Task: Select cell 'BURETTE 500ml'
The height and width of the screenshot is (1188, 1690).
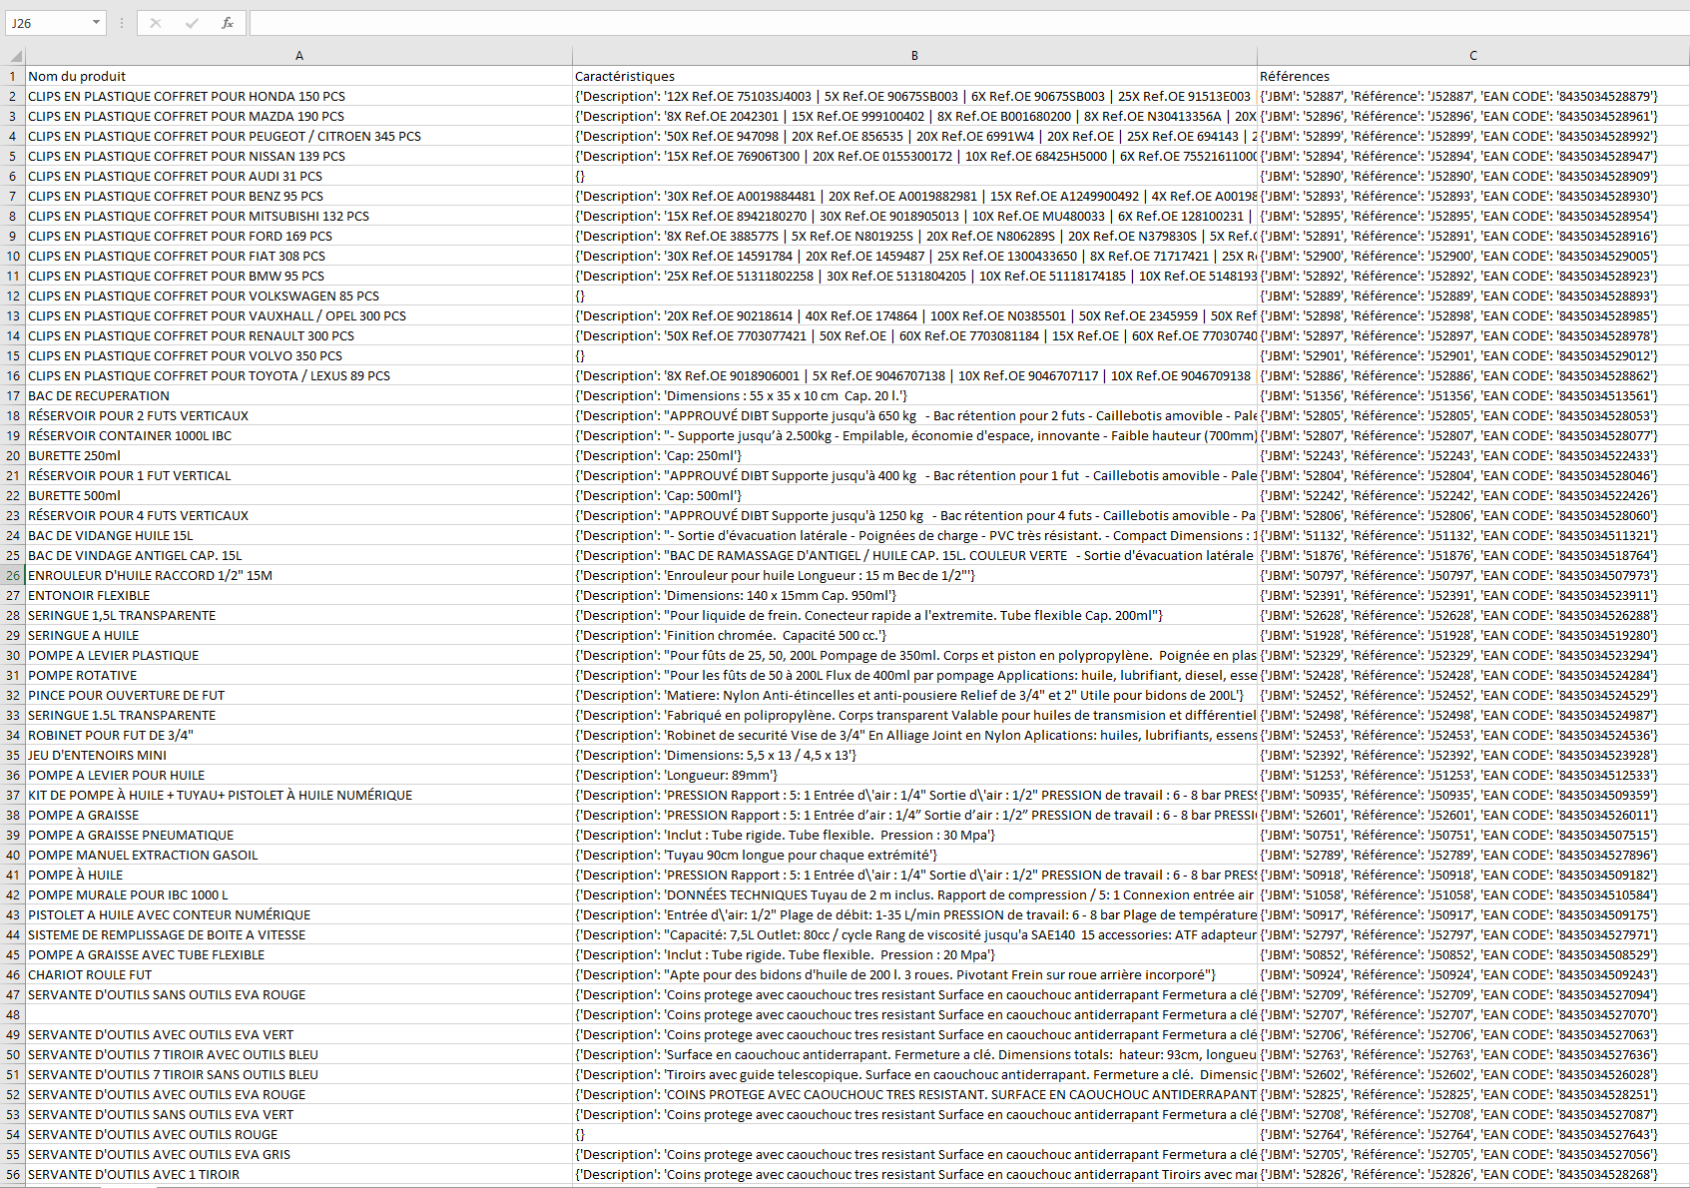Action: (x=299, y=495)
